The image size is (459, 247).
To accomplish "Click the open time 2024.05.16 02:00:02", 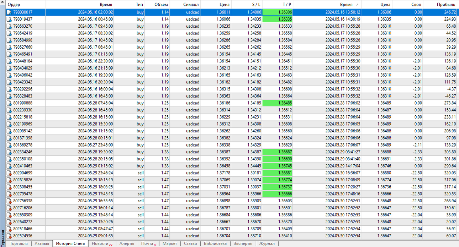I will click(95, 12).
